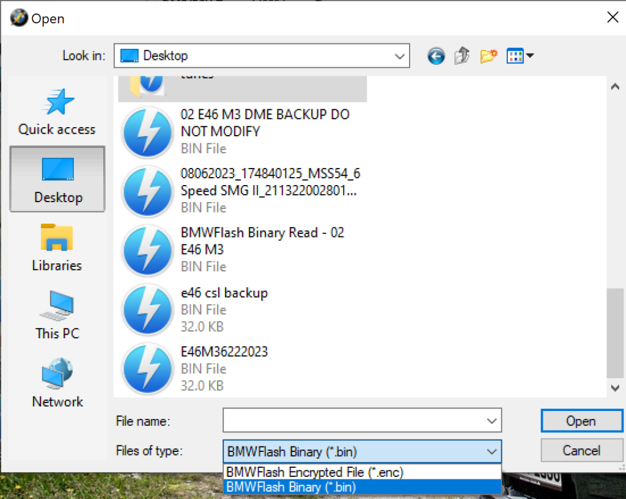Click the Open button
The height and width of the screenshot is (499, 626).
pyautogui.click(x=582, y=421)
